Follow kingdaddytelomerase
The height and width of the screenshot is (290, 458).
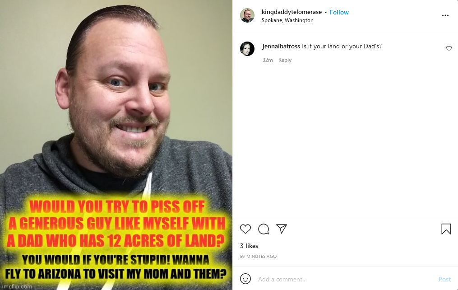point(339,12)
